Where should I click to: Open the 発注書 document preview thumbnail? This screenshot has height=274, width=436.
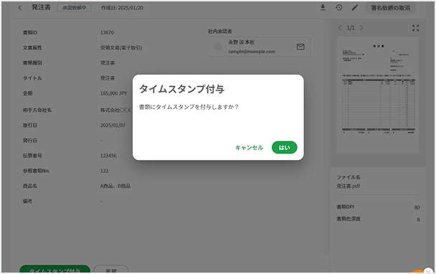tap(377, 95)
